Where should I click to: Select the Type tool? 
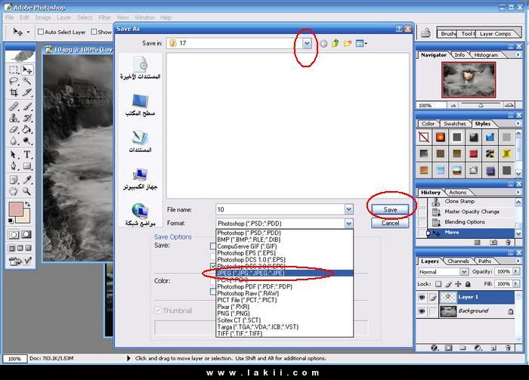pos(27,155)
